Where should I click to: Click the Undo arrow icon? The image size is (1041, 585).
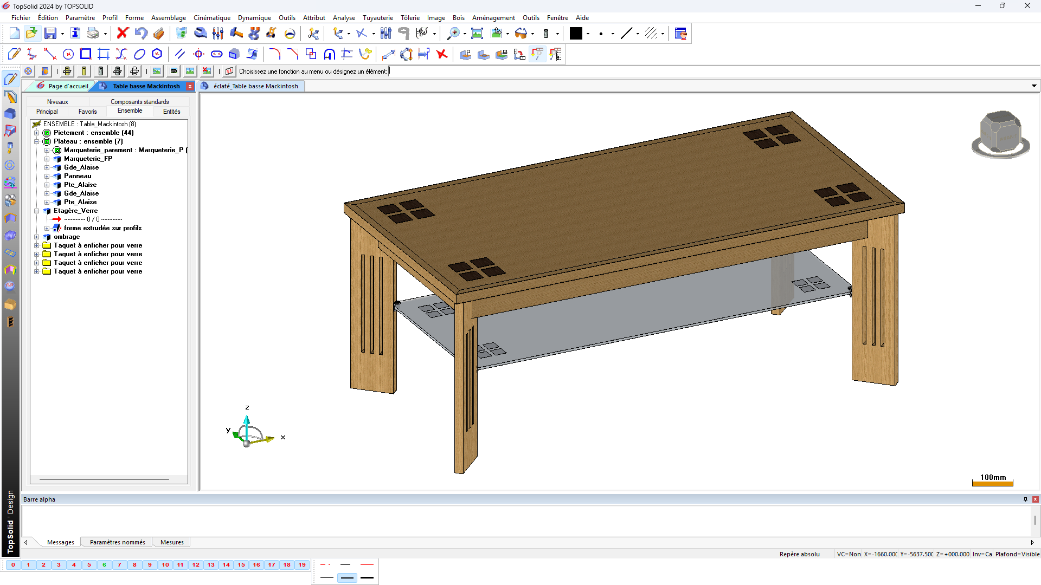(141, 34)
